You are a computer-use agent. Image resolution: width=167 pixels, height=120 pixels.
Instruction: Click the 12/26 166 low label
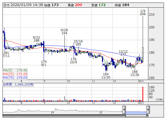click(x=135, y=73)
